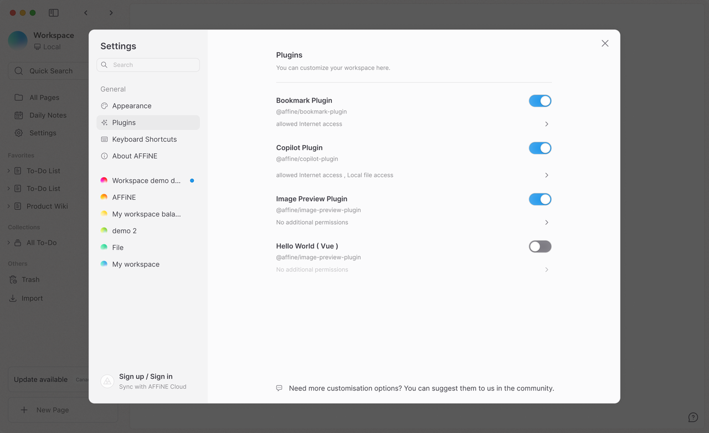This screenshot has height=433, width=709.
Task: Open Product Wiki page
Action: pos(47,206)
